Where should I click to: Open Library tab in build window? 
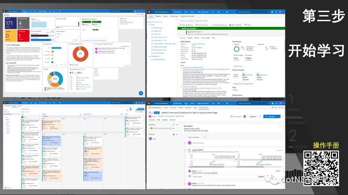pyautogui.click(x=165, y=16)
